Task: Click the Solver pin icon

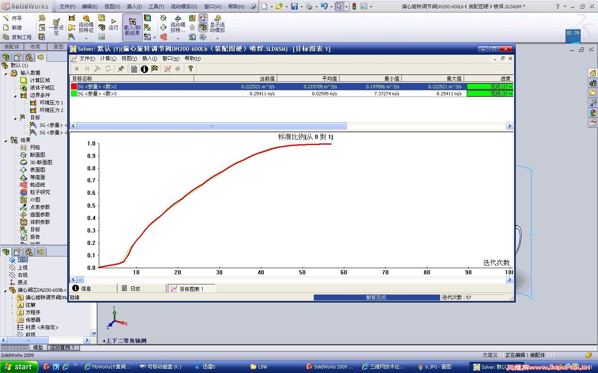Action: 121,69
